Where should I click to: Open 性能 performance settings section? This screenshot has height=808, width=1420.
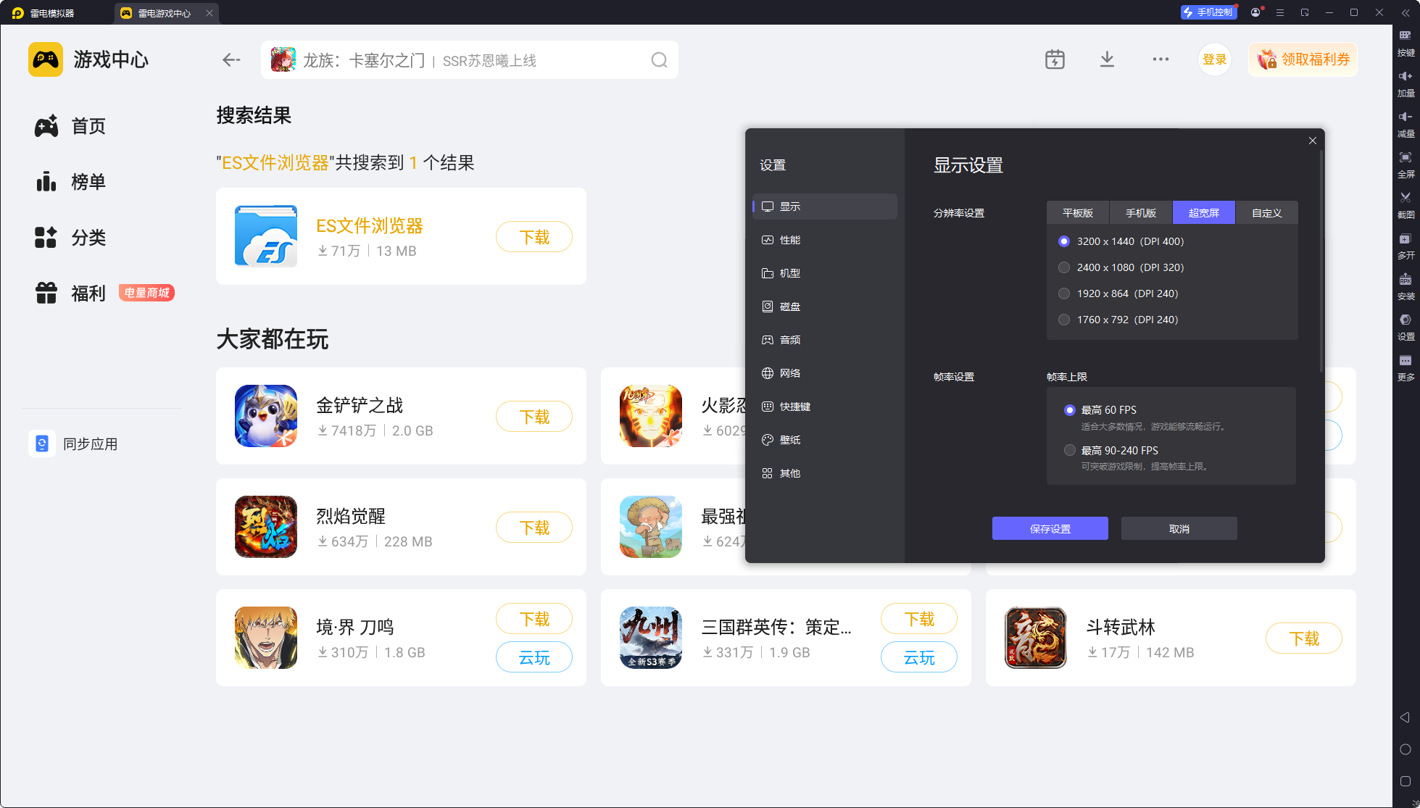789,240
